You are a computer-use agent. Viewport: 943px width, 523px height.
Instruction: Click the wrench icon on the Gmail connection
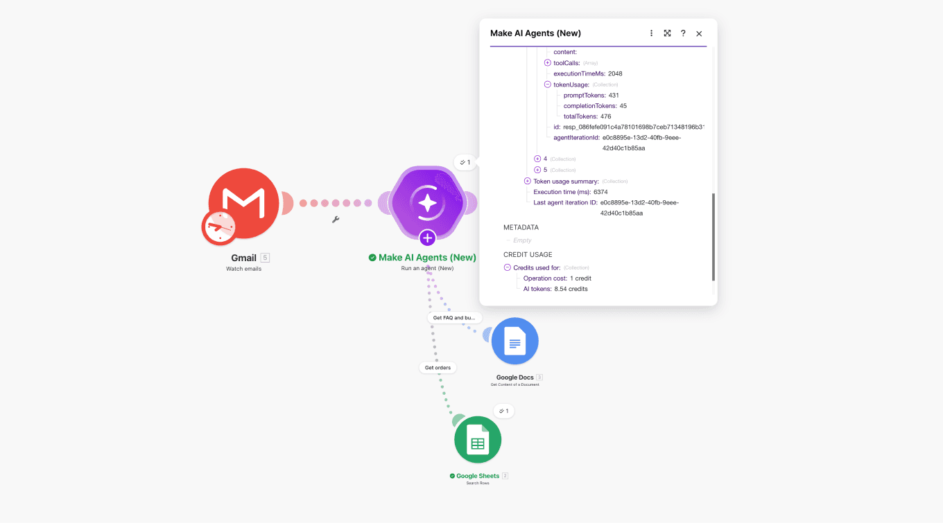[336, 219]
